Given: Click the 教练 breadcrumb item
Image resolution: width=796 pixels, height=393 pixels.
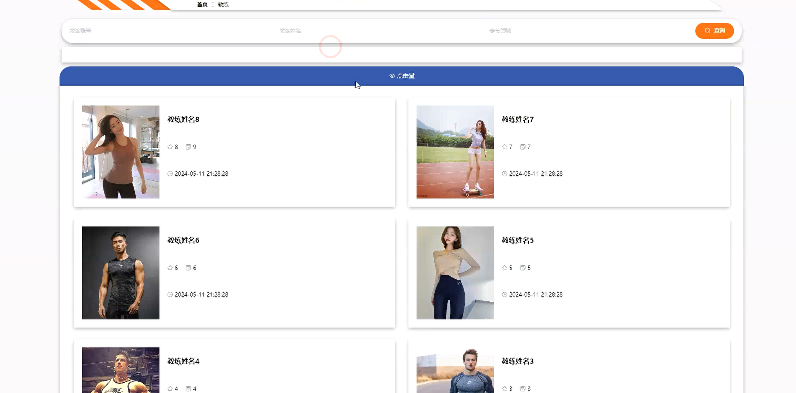Looking at the screenshot, I should click(x=223, y=4).
